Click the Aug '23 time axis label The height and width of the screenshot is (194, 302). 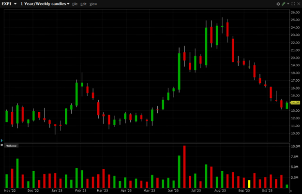pos(220,191)
